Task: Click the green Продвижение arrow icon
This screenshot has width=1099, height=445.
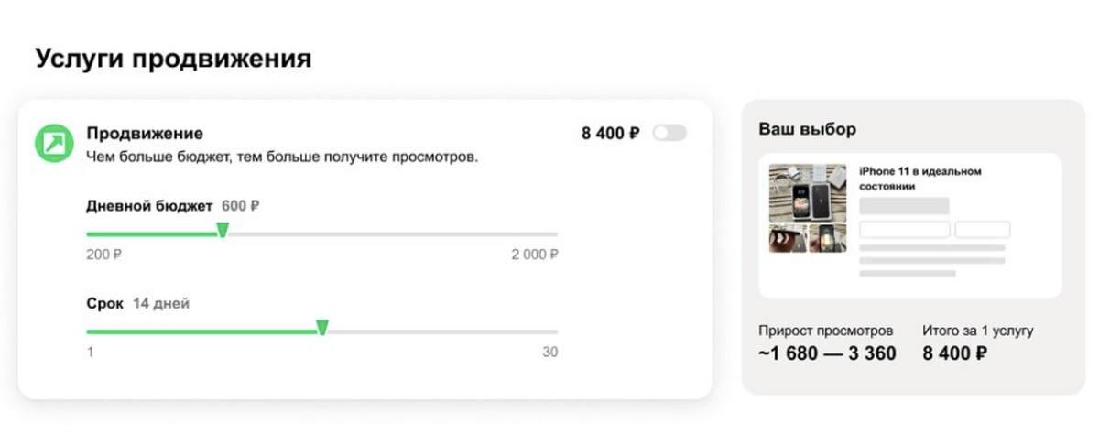Action: tap(54, 143)
